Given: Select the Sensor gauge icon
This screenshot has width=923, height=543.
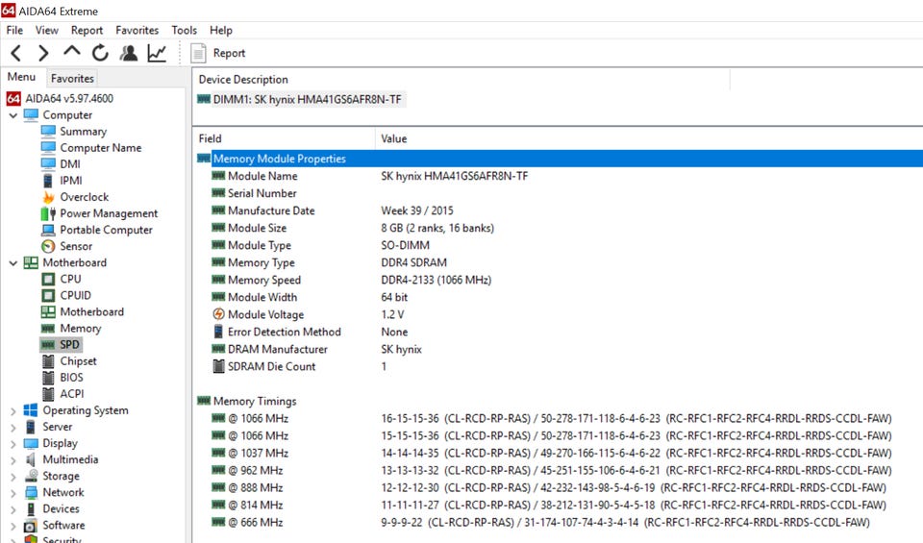Looking at the screenshot, I should 48,246.
